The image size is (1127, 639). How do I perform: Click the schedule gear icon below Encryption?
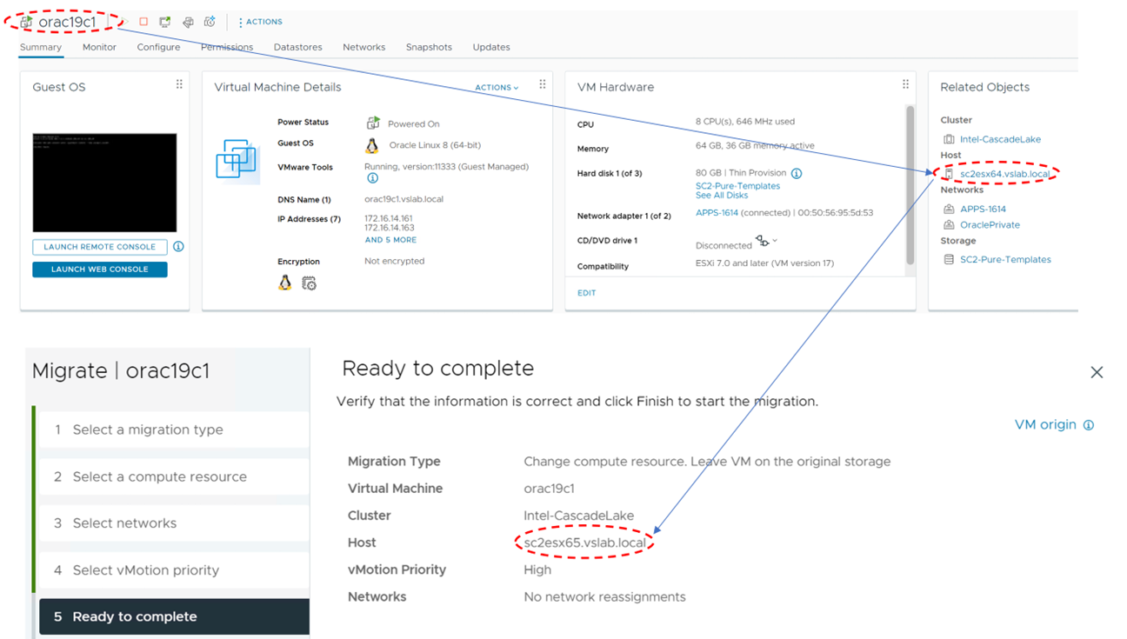(x=309, y=283)
